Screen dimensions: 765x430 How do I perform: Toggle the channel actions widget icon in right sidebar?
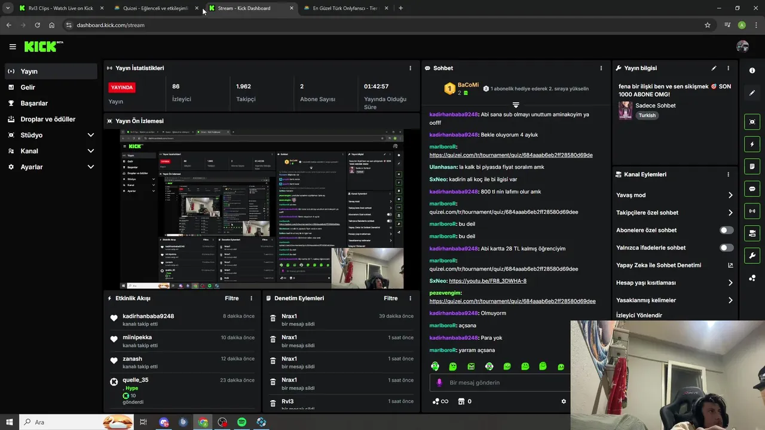click(x=752, y=233)
